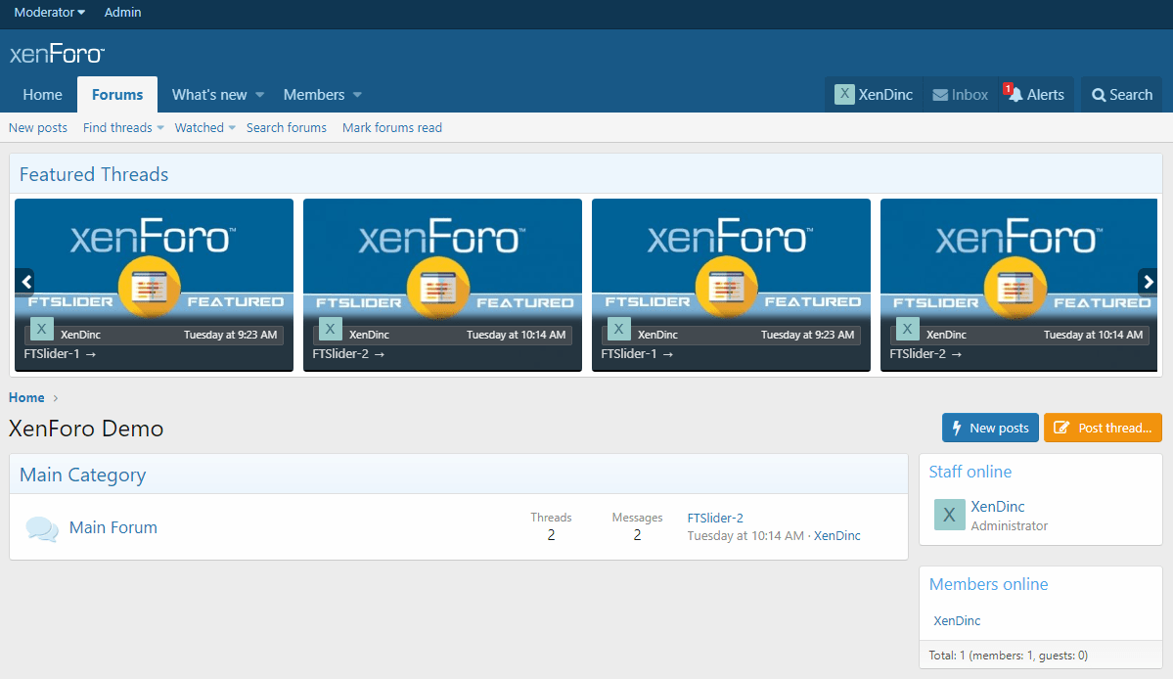The image size is (1173, 679).
Task: Click the blue New posts button
Action: coord(990,428)
